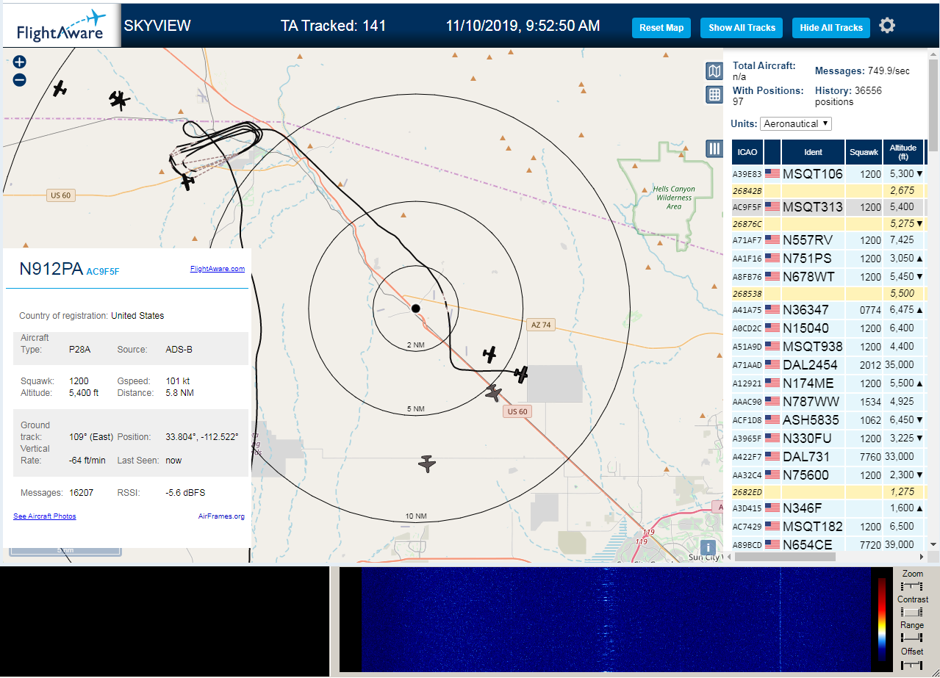Zoom in the map with plus icon

click(20, 62)
